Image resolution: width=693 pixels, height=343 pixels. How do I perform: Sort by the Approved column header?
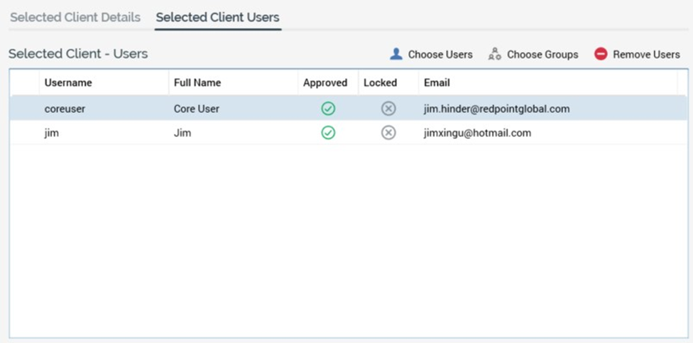(325, 82)
